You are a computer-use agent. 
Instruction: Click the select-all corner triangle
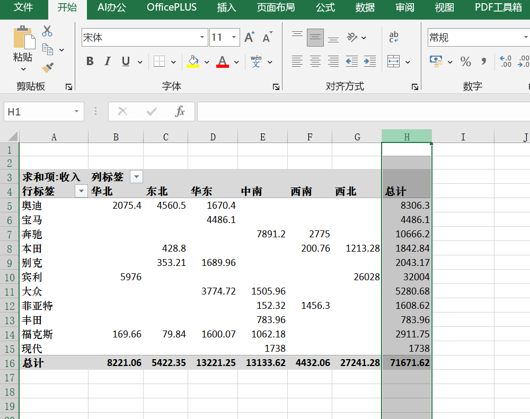tap(12, 136)
